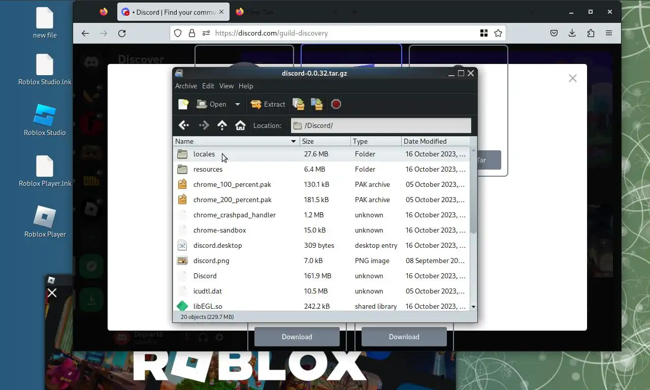The image size is (650, 390).
Task: Go forward with the right arrow icon
Action: [x=204, y=125]
